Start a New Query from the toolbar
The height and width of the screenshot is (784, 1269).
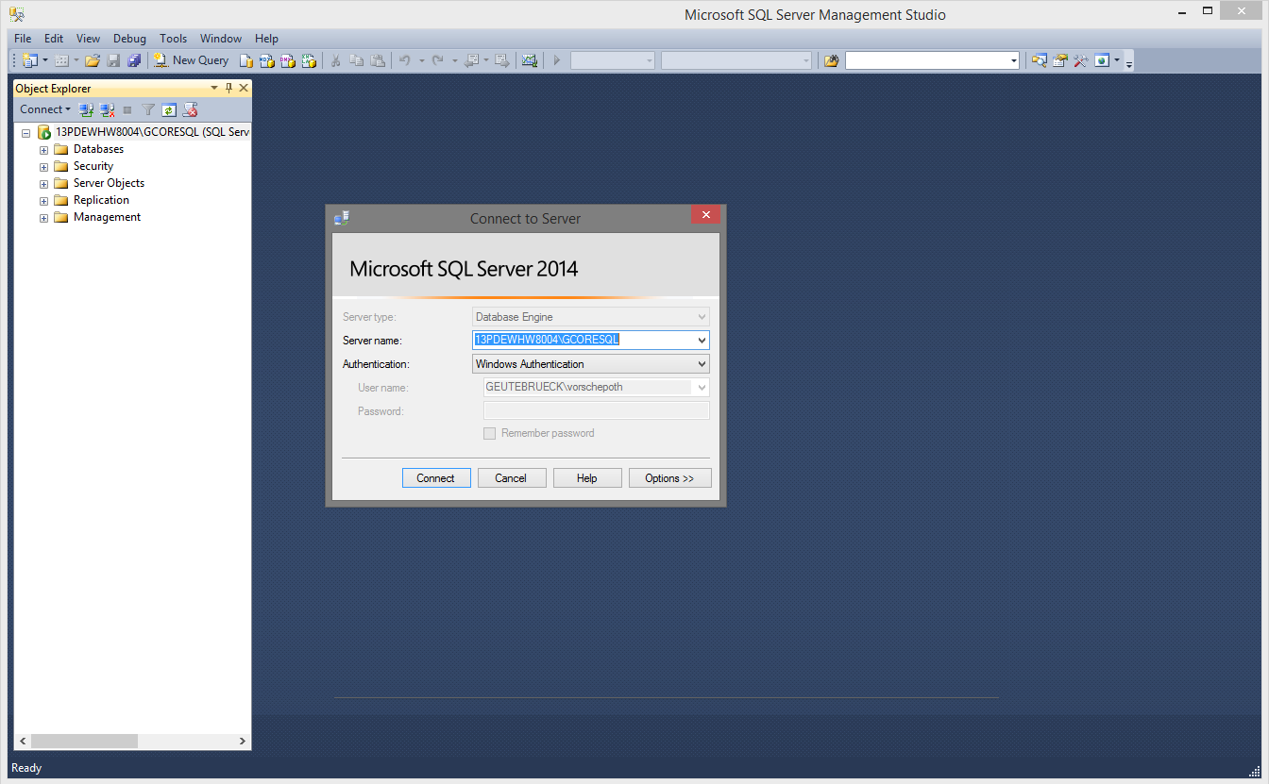192,60
